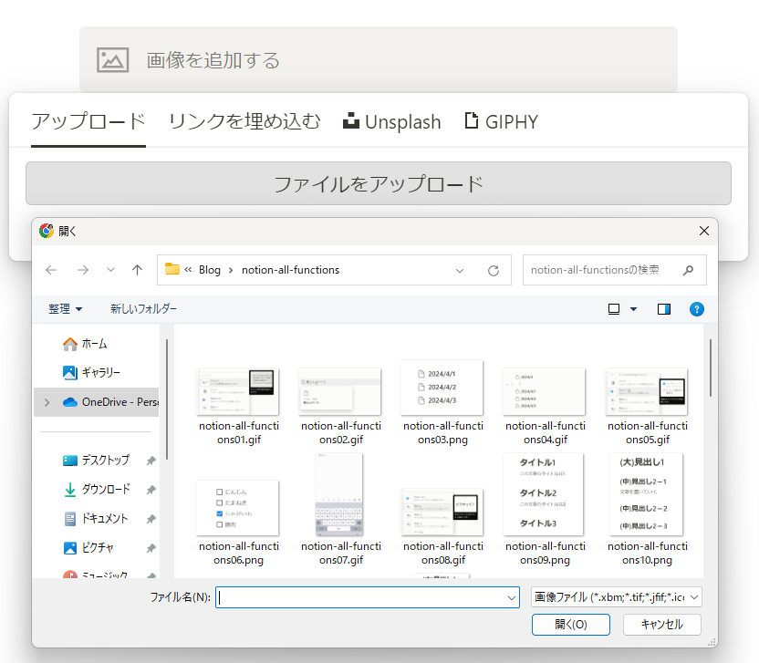Screen dimensions: 759x663
Task: Open help with the blue question mark icon
Action: tap(697, 309)
